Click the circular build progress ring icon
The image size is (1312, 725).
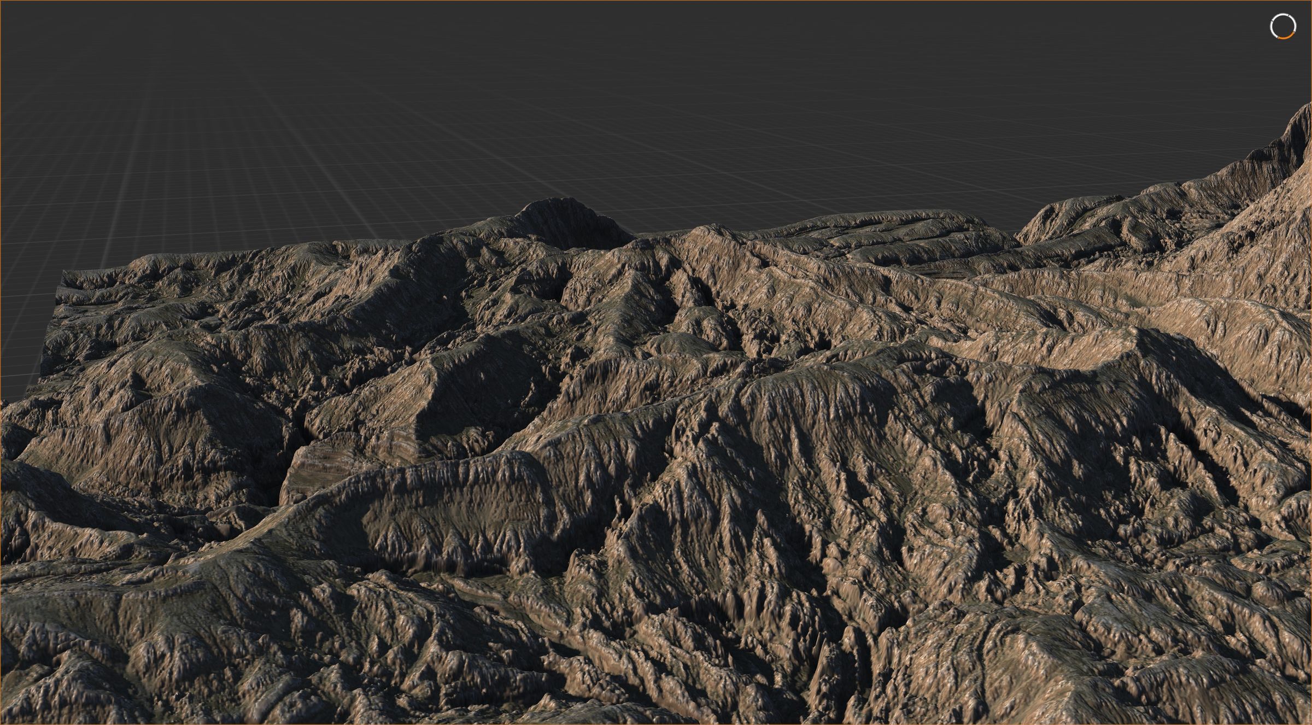click(1282, 27)
